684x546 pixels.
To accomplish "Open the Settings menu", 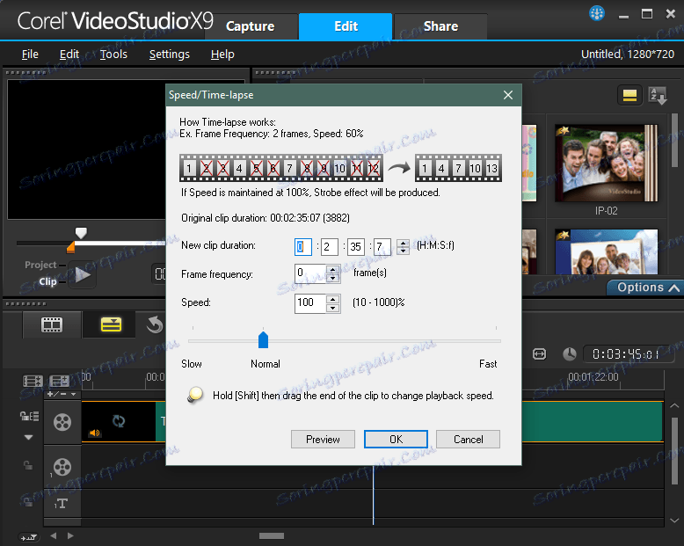I will coord(170,55).
